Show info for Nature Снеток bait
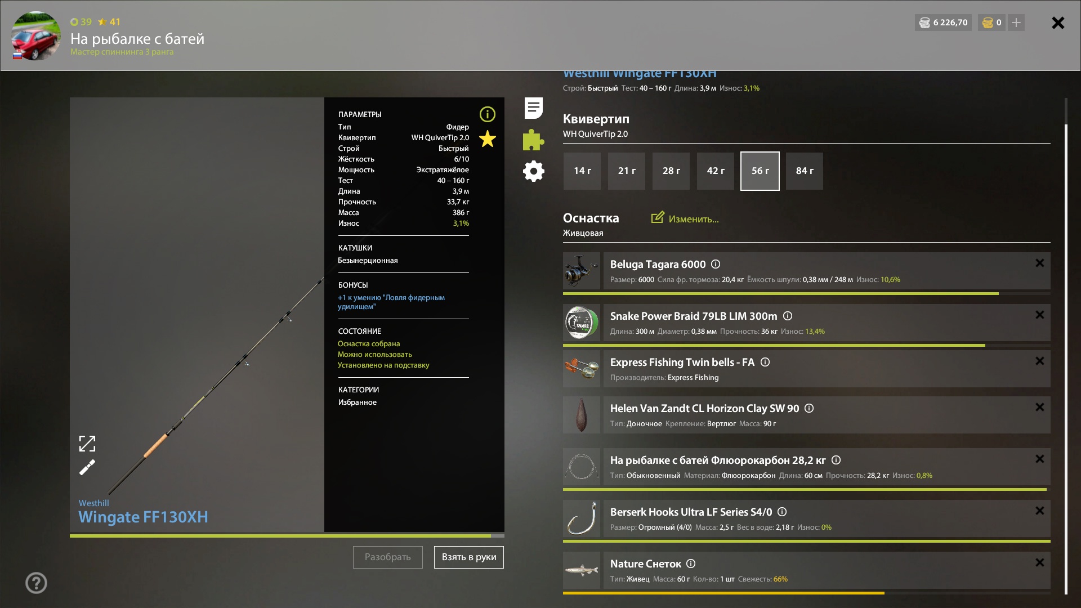This screenshot has width=1081, height=608. point(691,564)
